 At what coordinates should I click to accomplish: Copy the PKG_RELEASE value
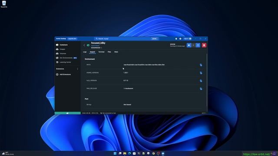[x=201, y=88]
